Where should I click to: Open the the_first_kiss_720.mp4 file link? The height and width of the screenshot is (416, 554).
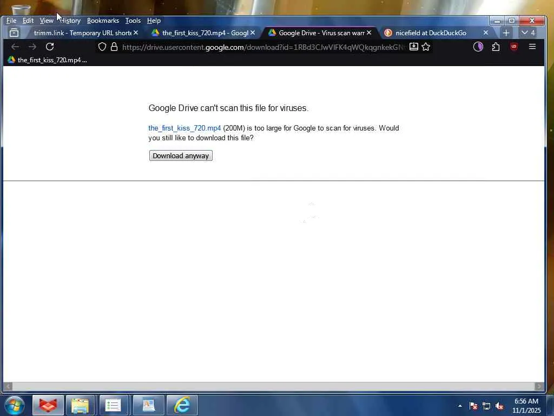184,128
